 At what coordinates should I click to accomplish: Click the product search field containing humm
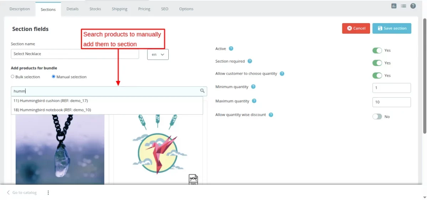click(109, 91)
